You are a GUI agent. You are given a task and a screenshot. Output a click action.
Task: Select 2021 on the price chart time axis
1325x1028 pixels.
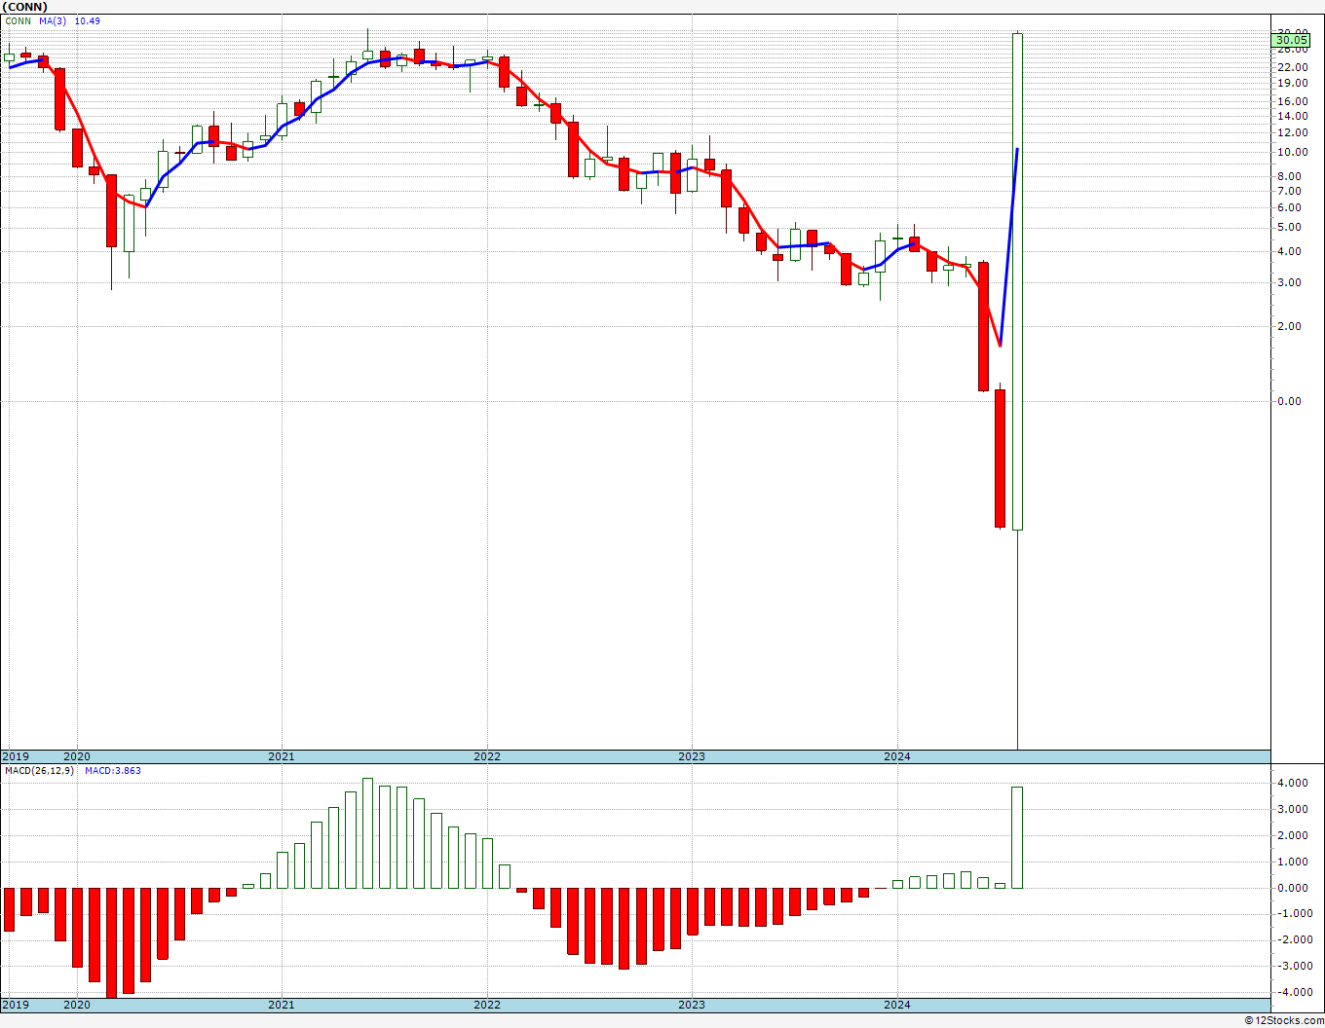[x=282, y=756]
